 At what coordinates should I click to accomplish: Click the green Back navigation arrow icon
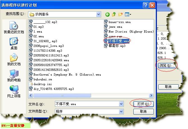(107, 14)
